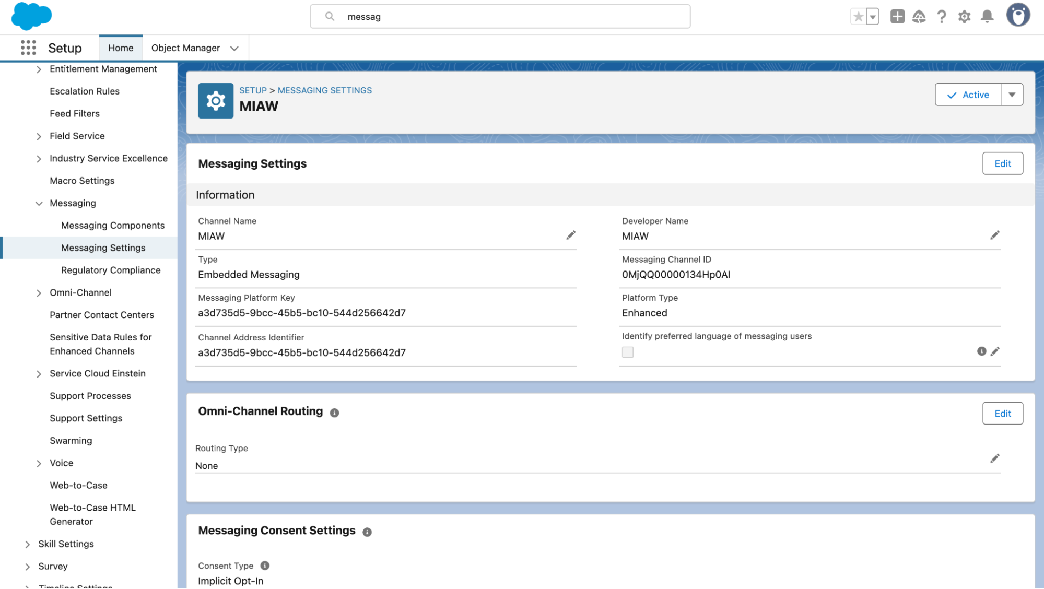1044x589 pixels.
Task: Open Escalation Rules in sidebar
Action: pos(85,91)
